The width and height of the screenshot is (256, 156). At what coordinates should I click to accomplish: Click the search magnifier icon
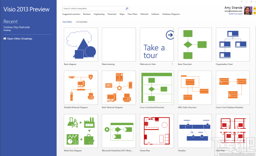(127, 8)
